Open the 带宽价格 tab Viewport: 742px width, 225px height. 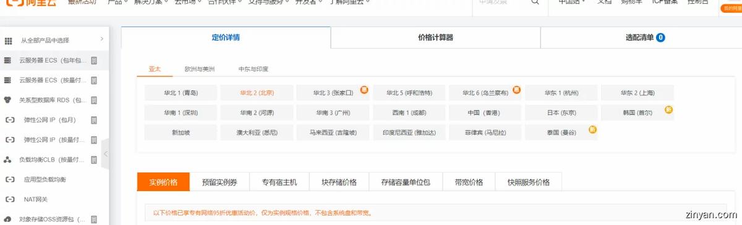[x=469, y=182]
